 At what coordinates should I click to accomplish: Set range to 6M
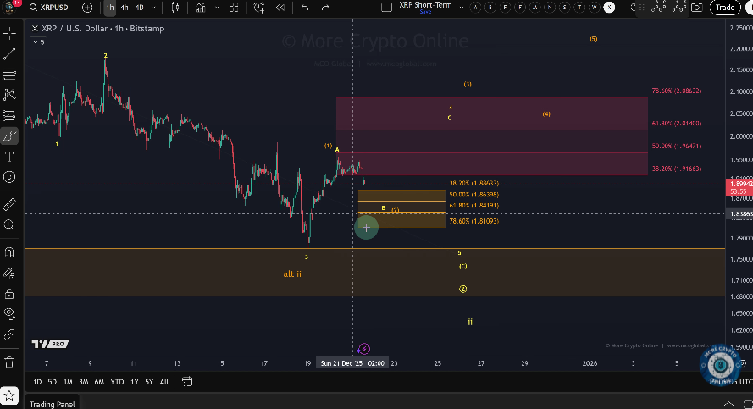click(99, 382)
